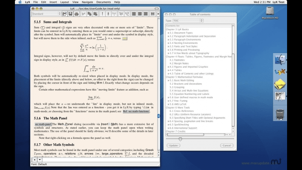Expand section 4.4 Tables

coord(168,70)
